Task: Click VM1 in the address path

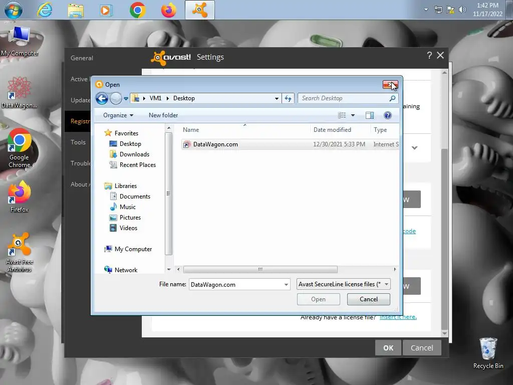Action: (x=155, y=98)
